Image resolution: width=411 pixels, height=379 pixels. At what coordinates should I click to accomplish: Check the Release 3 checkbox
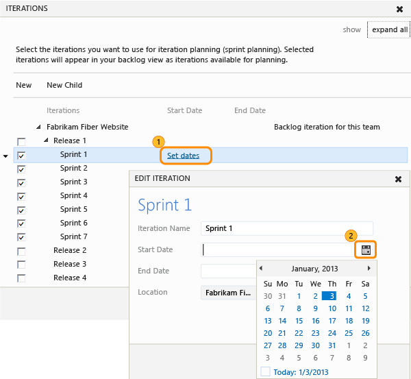point(21,265)
